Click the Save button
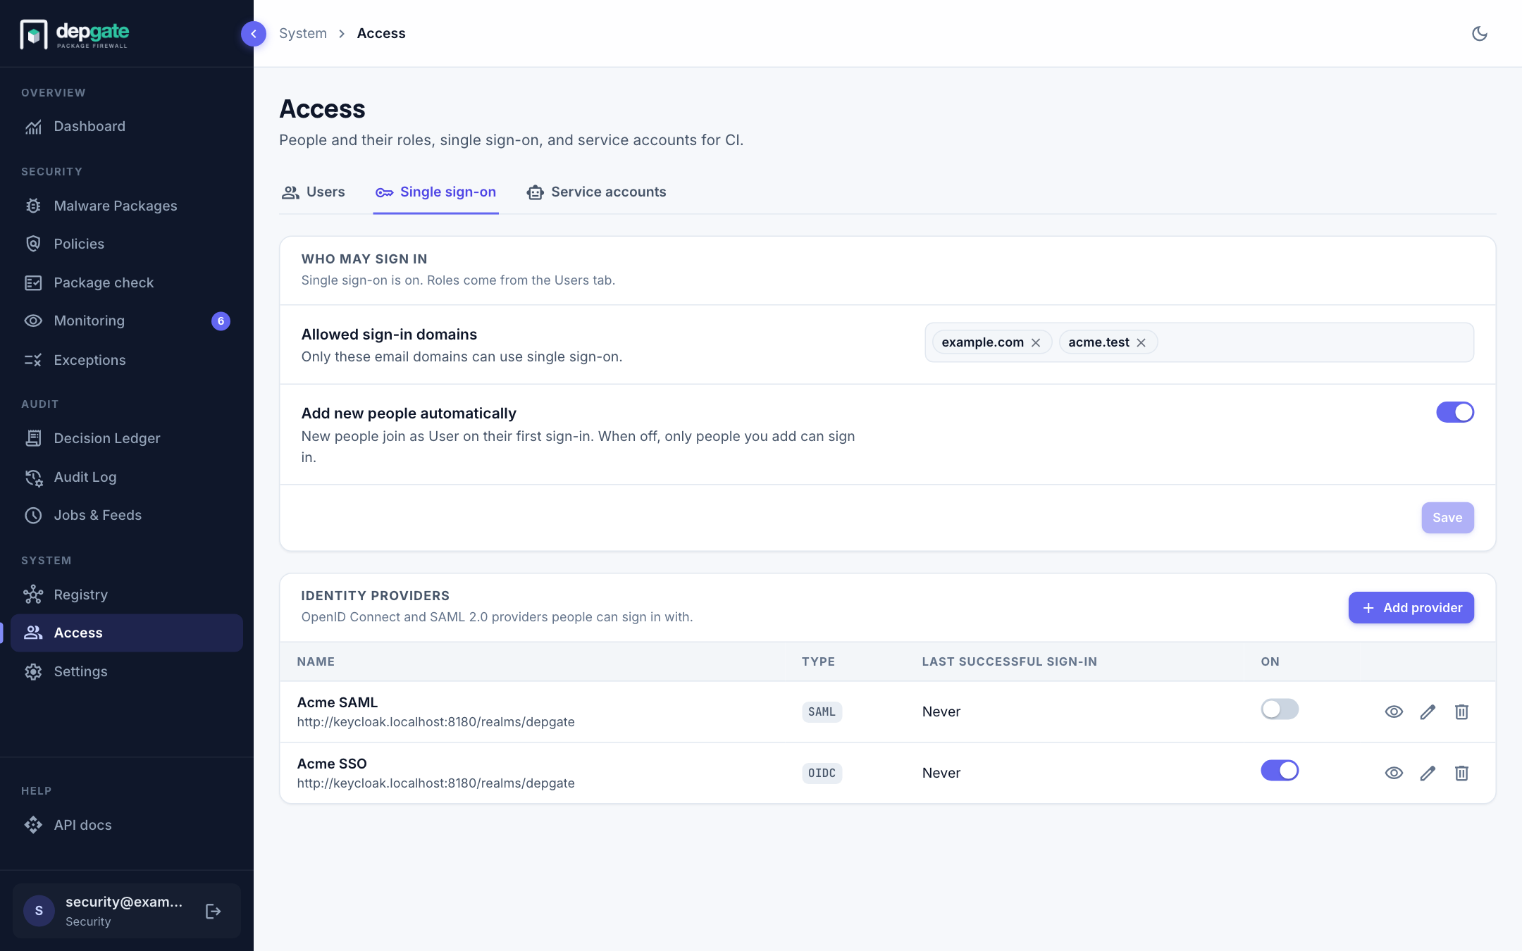 1447,518
